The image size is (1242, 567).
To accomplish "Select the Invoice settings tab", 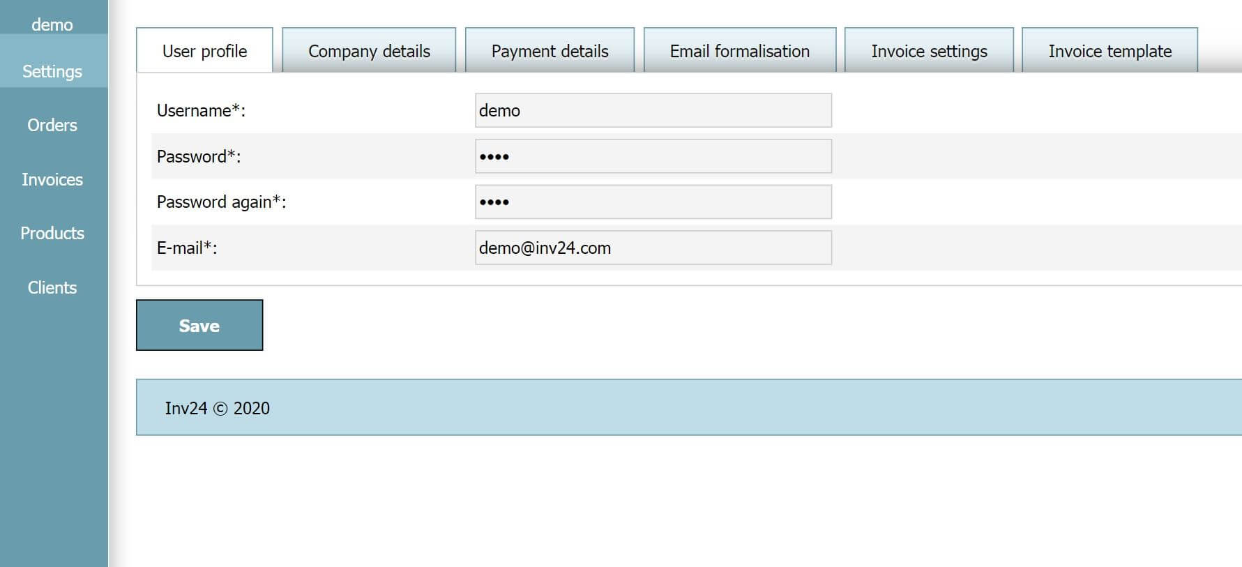I will point(929,50).
